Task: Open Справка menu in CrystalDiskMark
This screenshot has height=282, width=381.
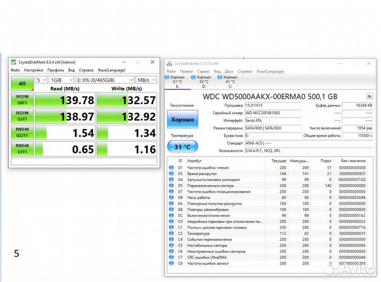Action: pos(86,70)
